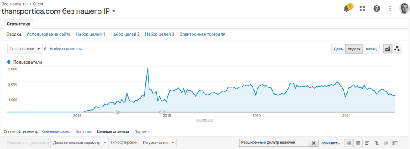Open the Дополнительный параметр dropdown
The height and width of the screenshot is (149, 410).
click(79, 143)
